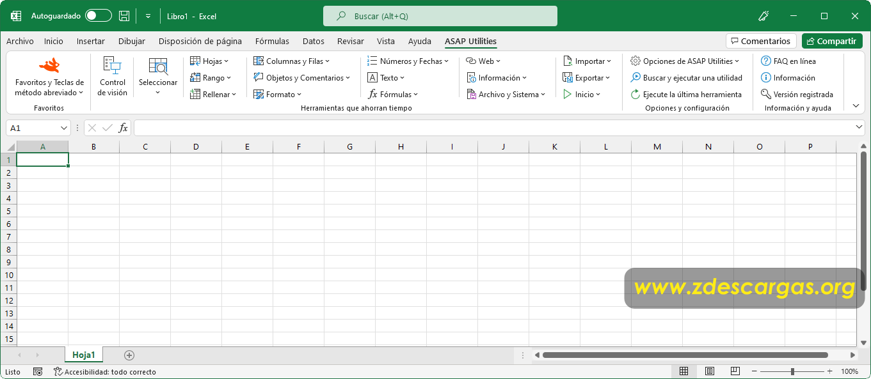Open Columnas y Filas menu
Screen dimensions: 871x379
291,61
